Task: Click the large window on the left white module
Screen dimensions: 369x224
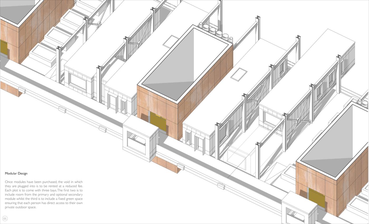Action: [x=78, y=82]
